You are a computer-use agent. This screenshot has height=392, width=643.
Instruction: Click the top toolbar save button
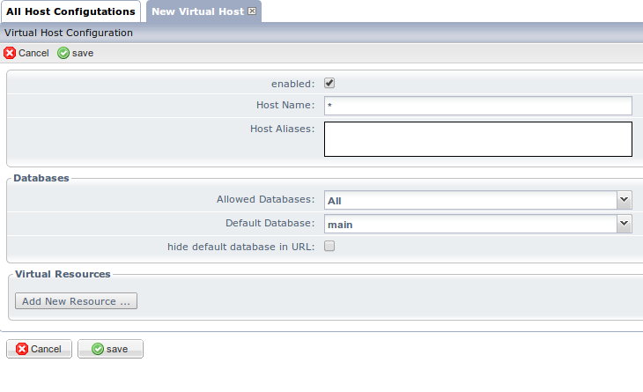click(76, 53)
